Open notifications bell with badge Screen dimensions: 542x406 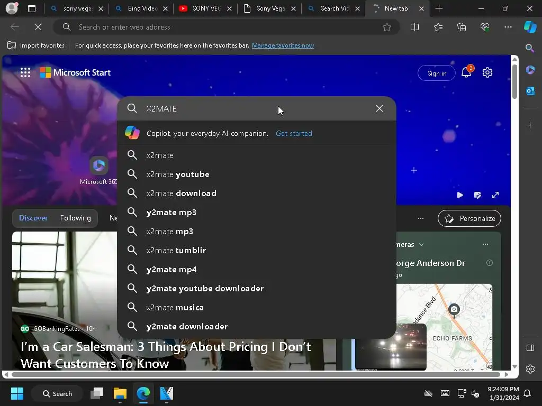pos(467,72)
